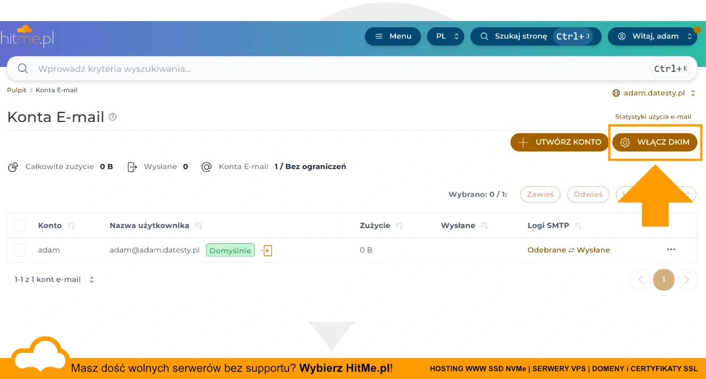Go to next page arrow

[687, 280]
